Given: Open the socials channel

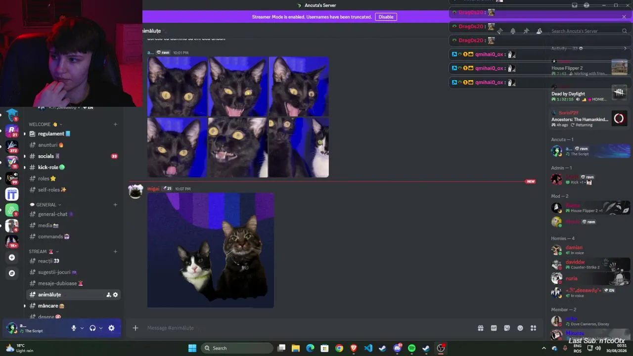Looking at the screenshot, I should point(74,156).
